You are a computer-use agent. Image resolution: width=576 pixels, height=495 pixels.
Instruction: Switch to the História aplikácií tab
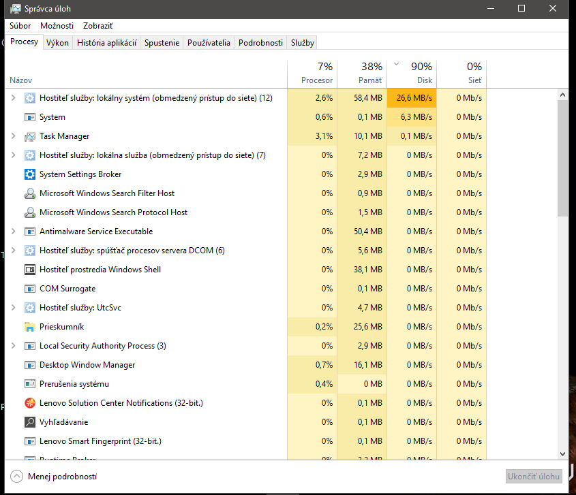coord(106,43)
